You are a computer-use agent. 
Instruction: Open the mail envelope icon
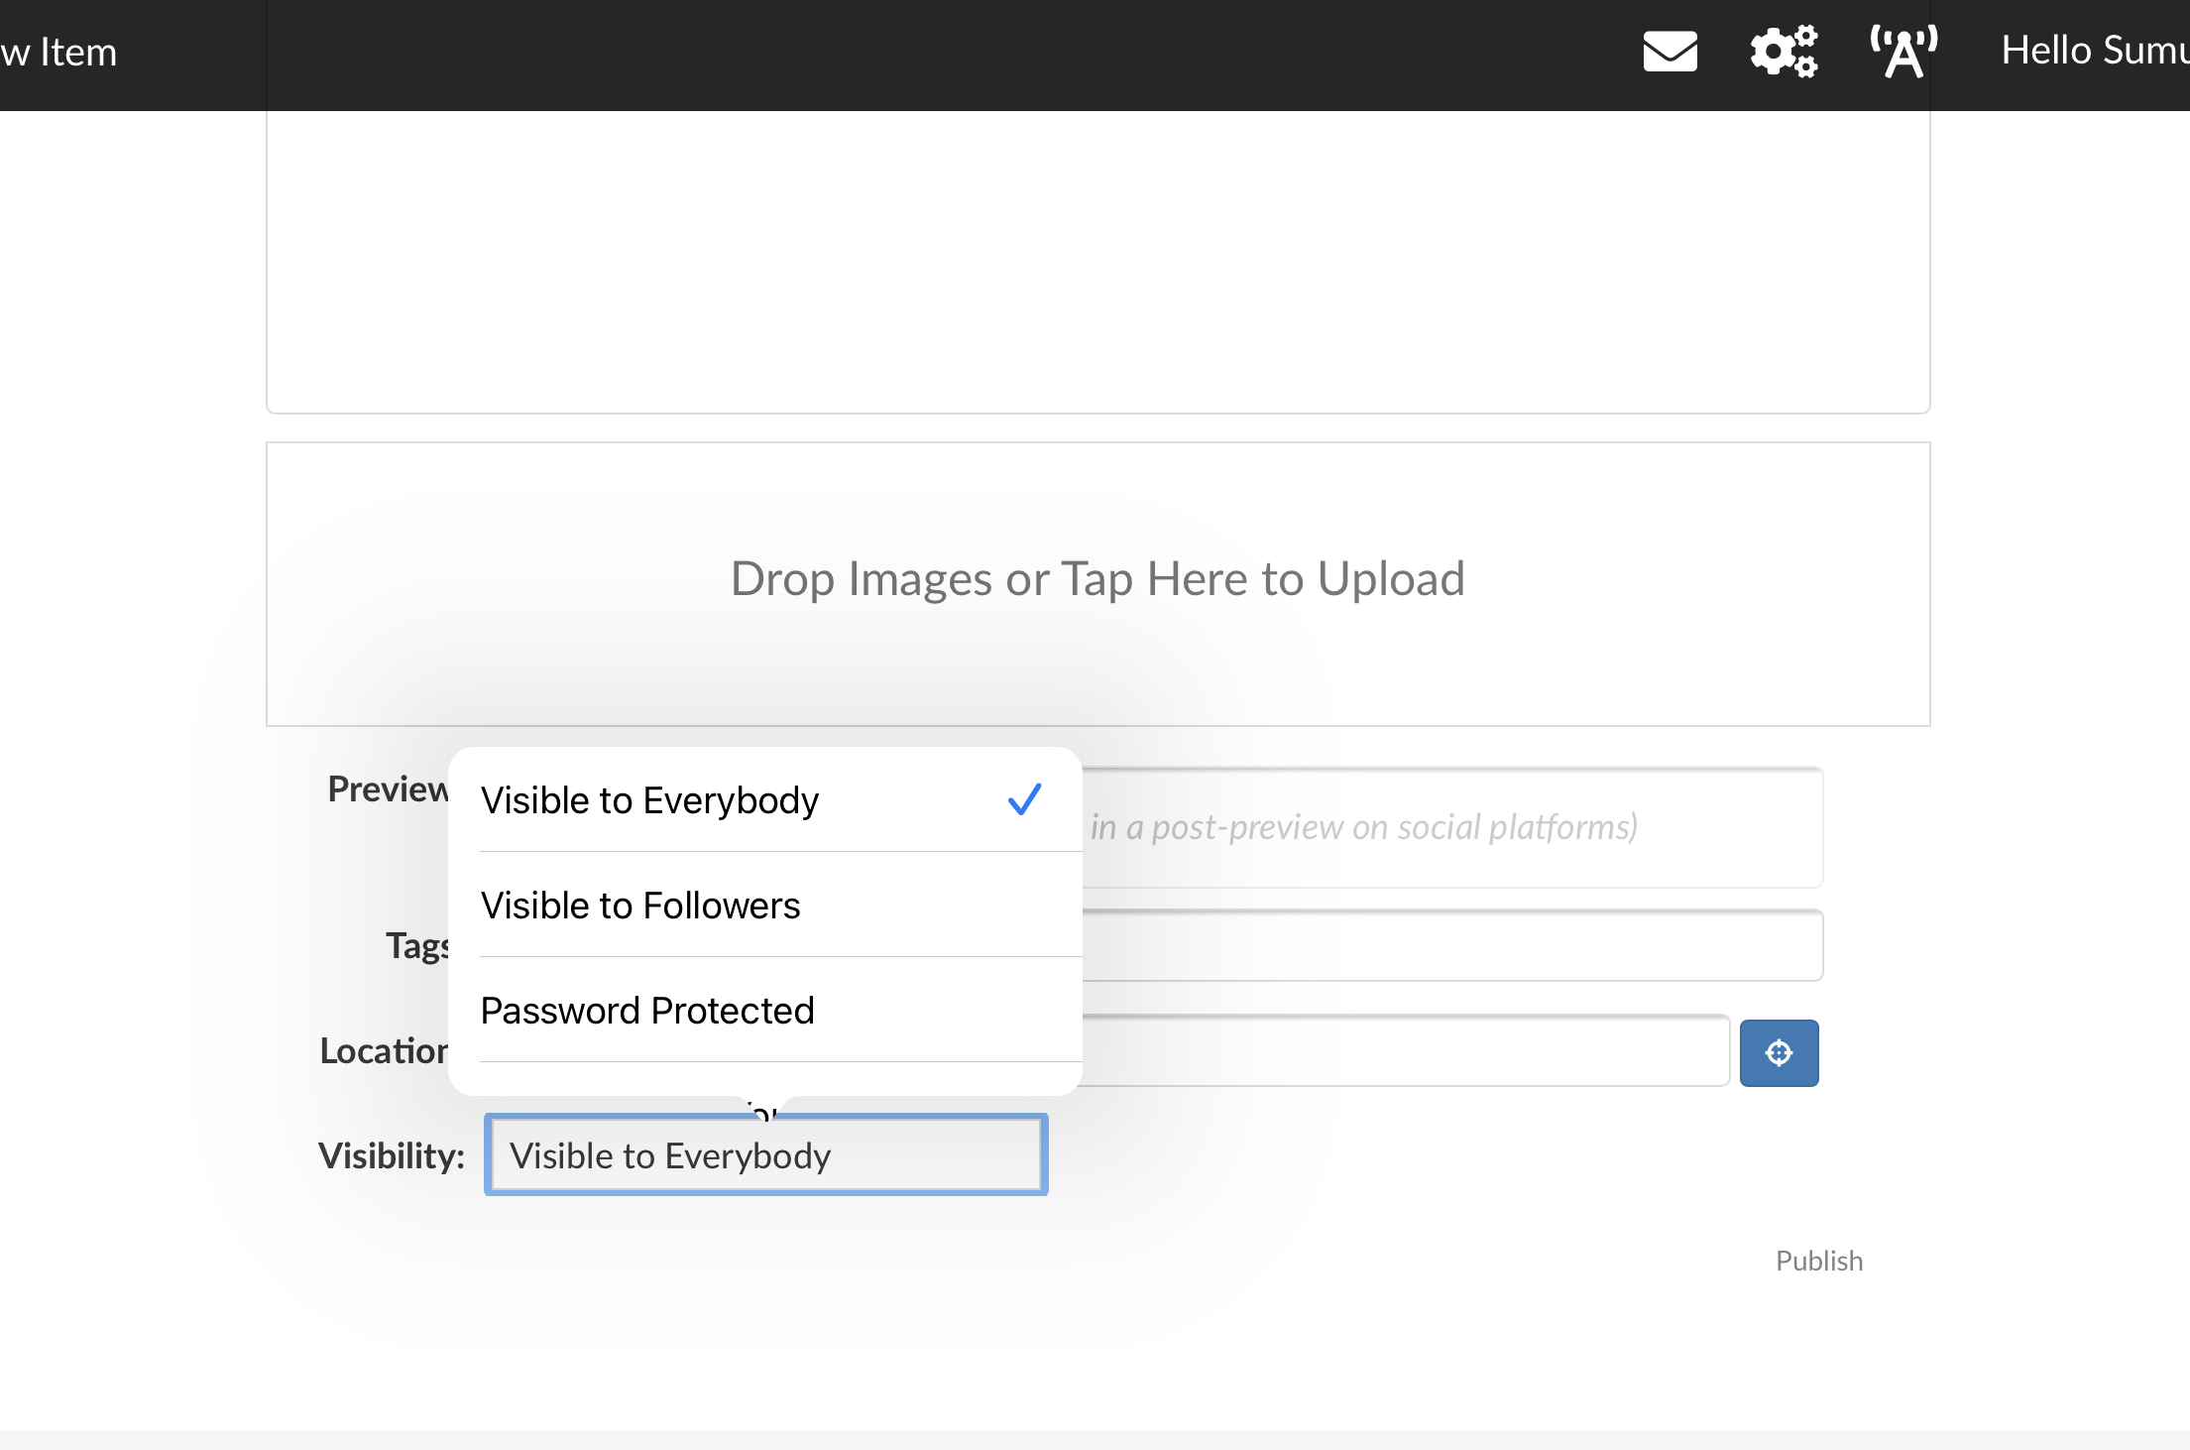pyautogui.click(x=1670, y=51)
